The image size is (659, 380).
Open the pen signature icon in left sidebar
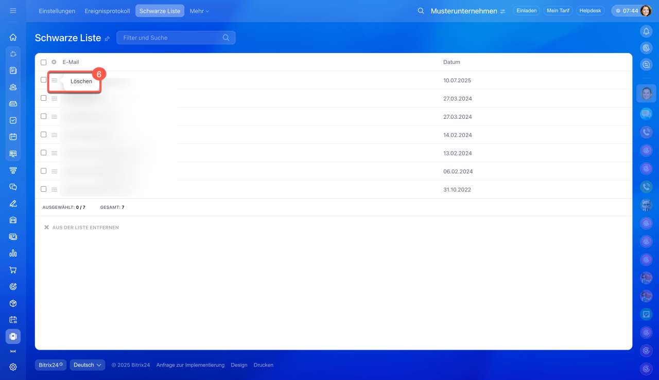tap(13, 203)
